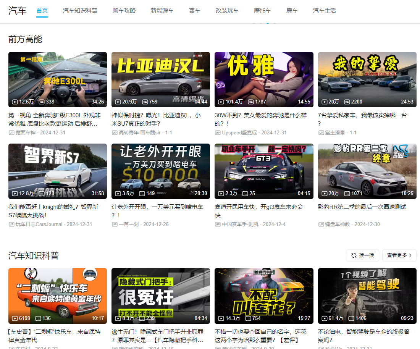
Task: Open uploader 一苒一刻 profile
Action: [x=129, y=224]
